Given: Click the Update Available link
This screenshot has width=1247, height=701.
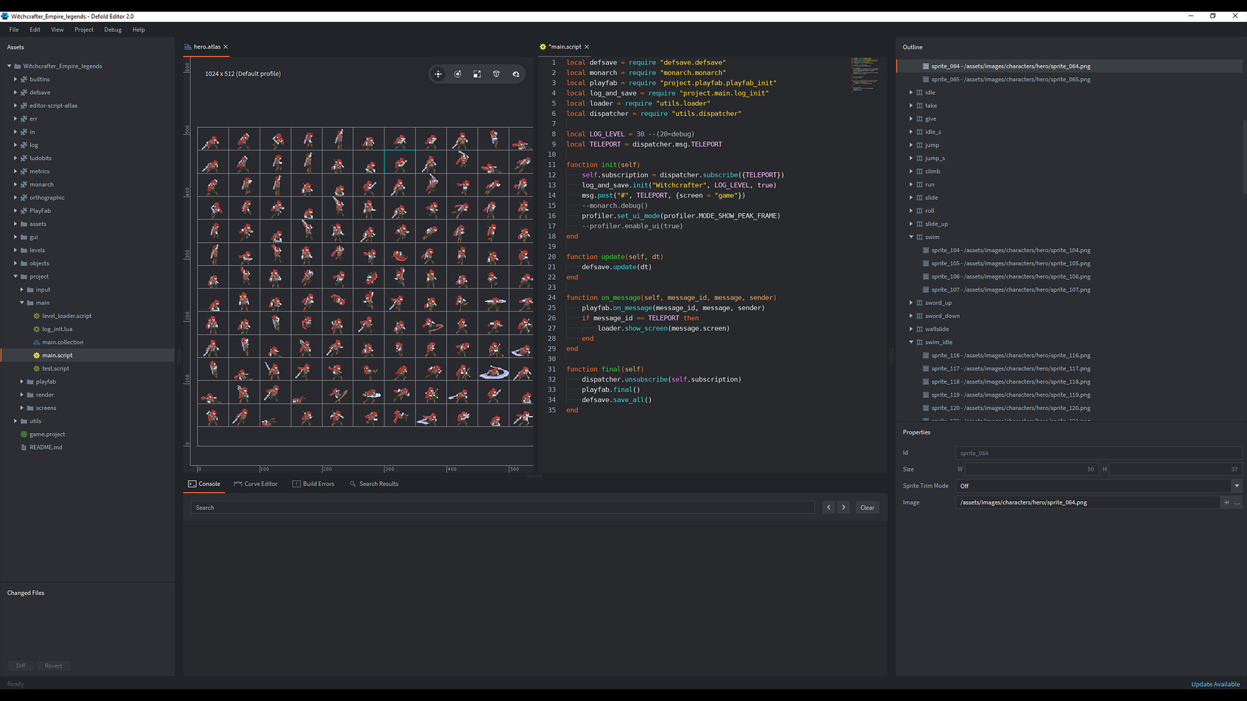Looking at the screenshot, I should click(1215, 683).
